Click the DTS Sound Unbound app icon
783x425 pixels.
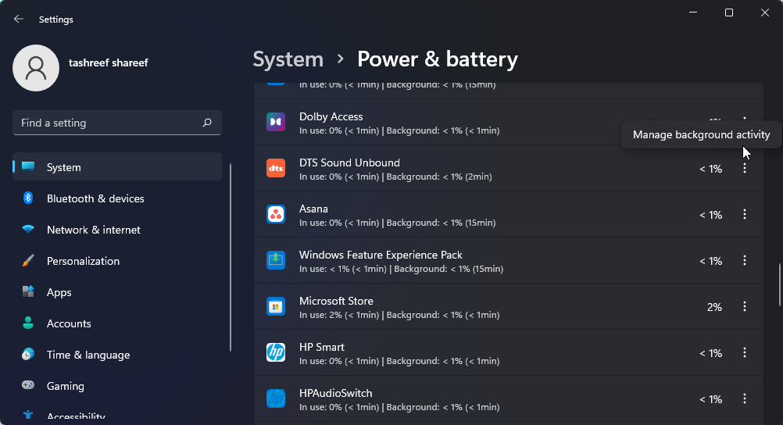tap(275, 168)
